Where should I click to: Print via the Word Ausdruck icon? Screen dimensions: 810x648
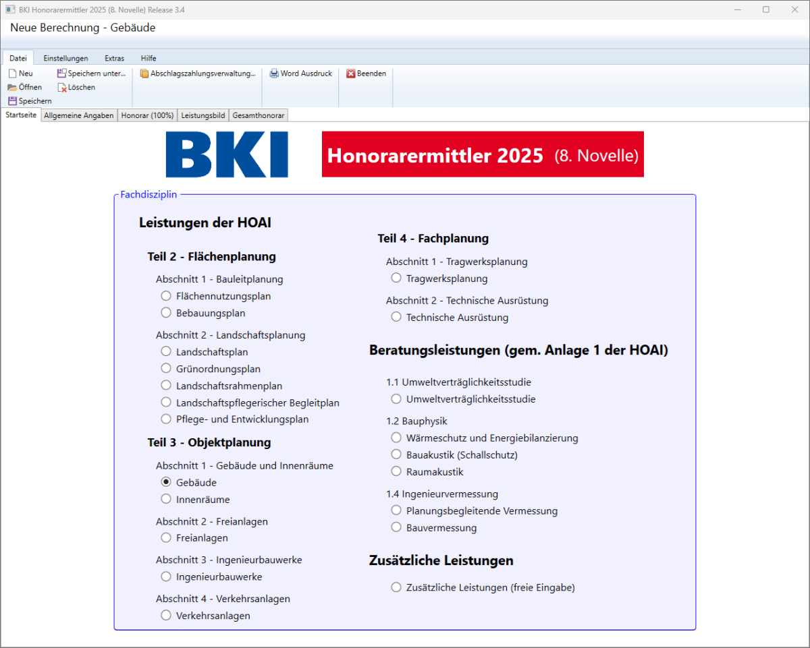[274, 73]
